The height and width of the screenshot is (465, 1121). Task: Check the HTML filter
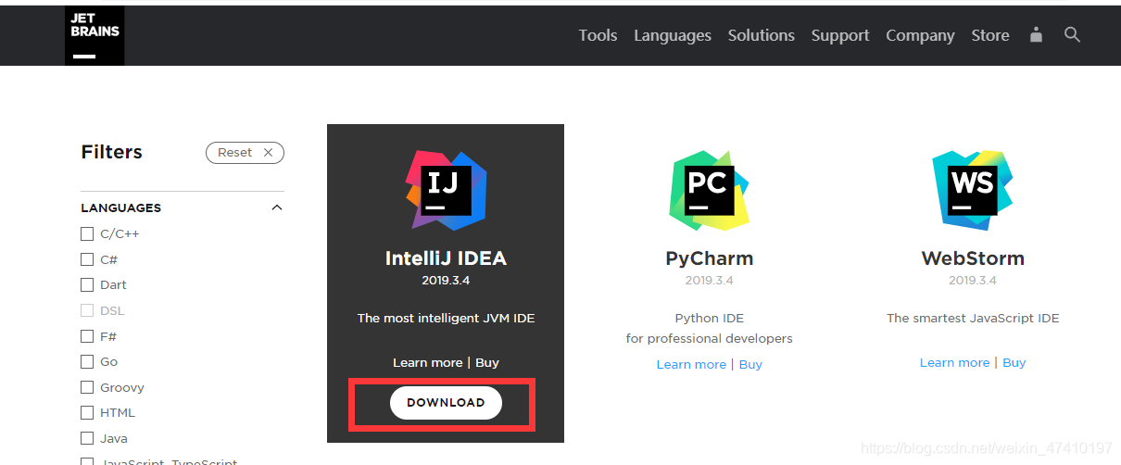click(87, 412)
